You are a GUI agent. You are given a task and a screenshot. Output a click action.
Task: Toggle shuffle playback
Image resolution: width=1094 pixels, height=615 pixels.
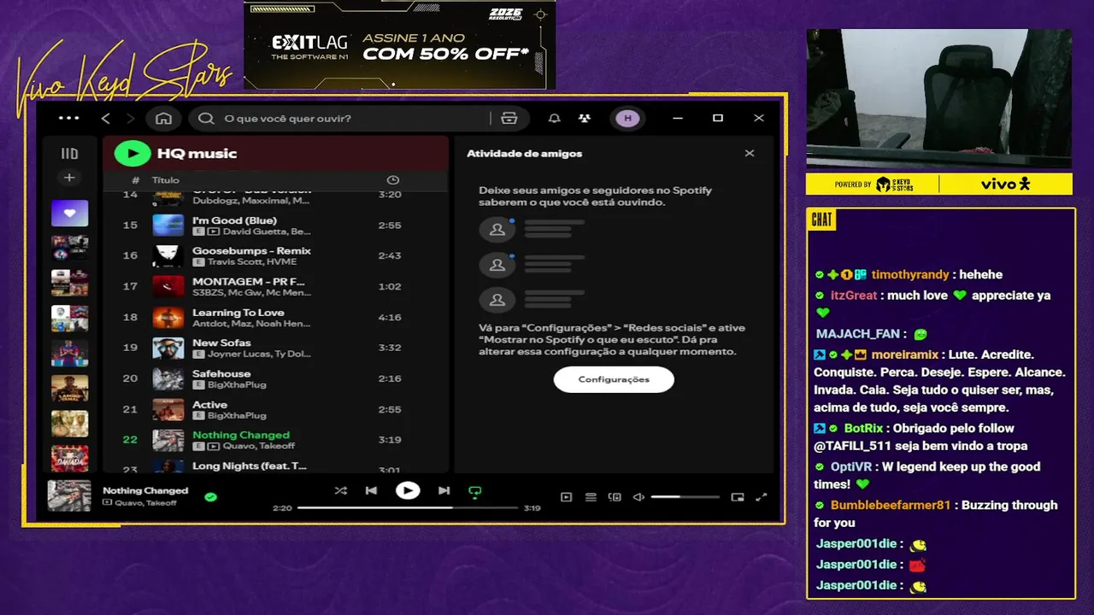point(341,490)
